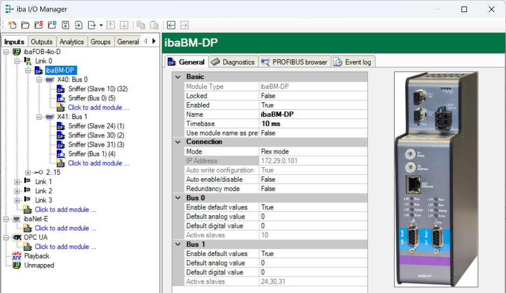
Task: Click the folder icon with red S
Action: point(39,25)
